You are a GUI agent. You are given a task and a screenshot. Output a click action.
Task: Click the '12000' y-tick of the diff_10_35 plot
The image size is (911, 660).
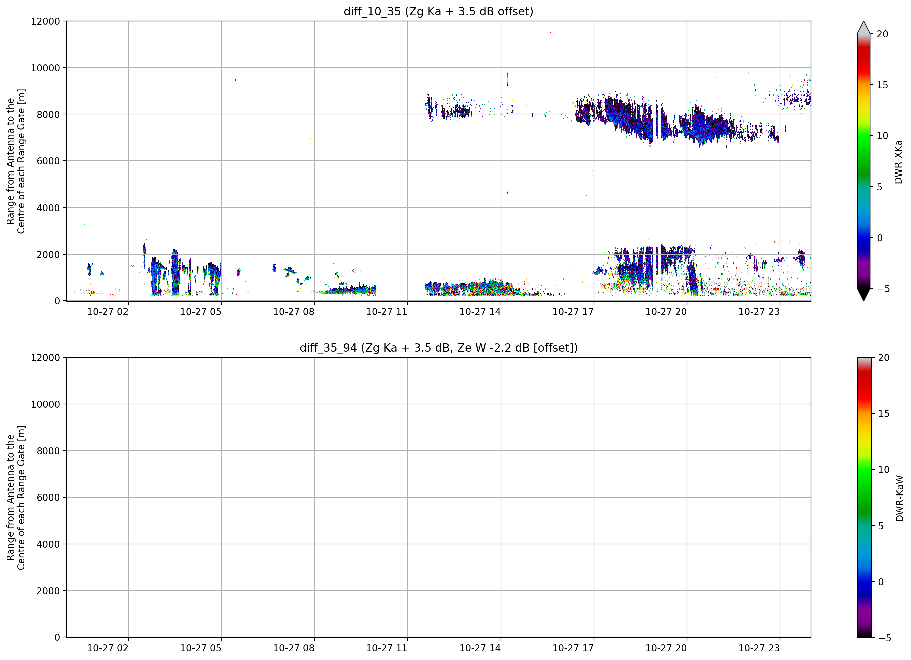click(45, 21)
